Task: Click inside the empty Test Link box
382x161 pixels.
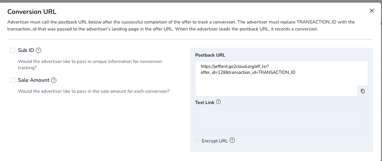Action: [281, 122]
